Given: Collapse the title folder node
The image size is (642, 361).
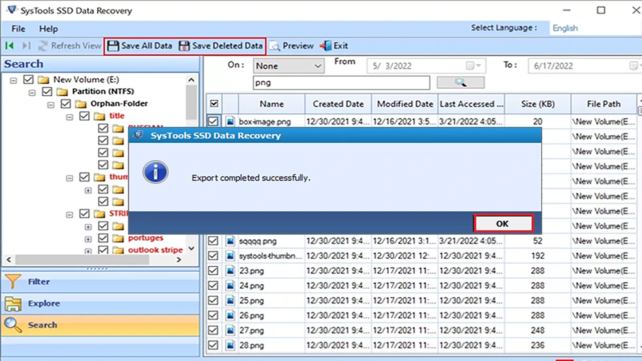Looking at the screenshot, I should coord(69,116).
